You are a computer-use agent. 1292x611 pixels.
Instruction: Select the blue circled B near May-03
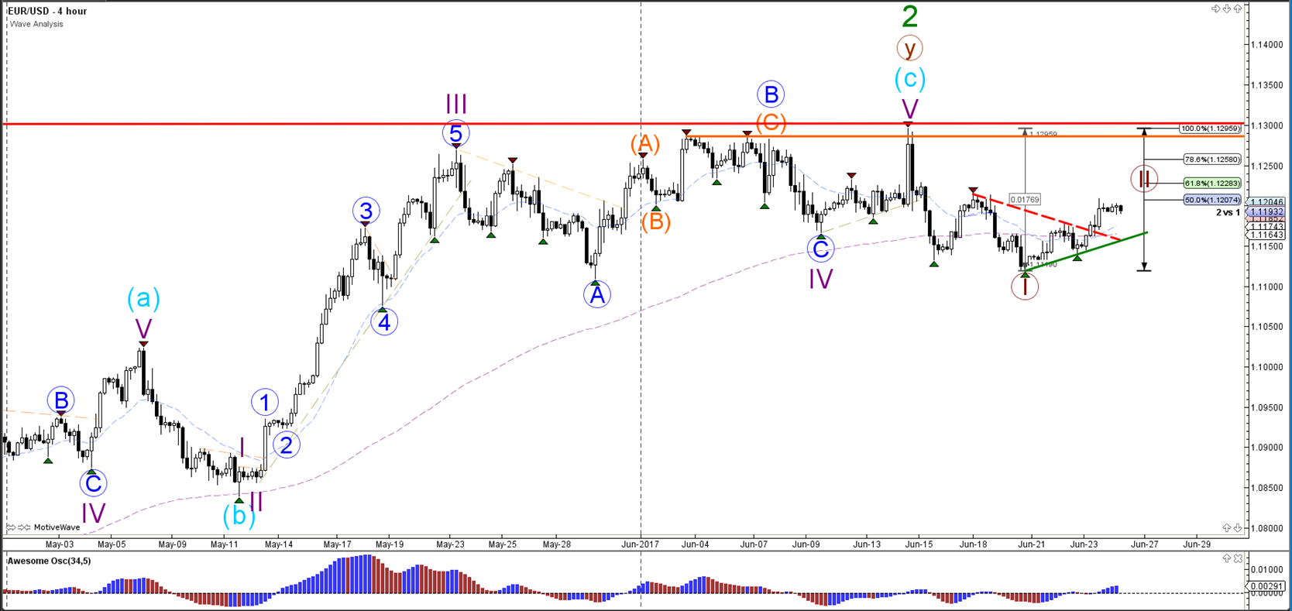60,401
